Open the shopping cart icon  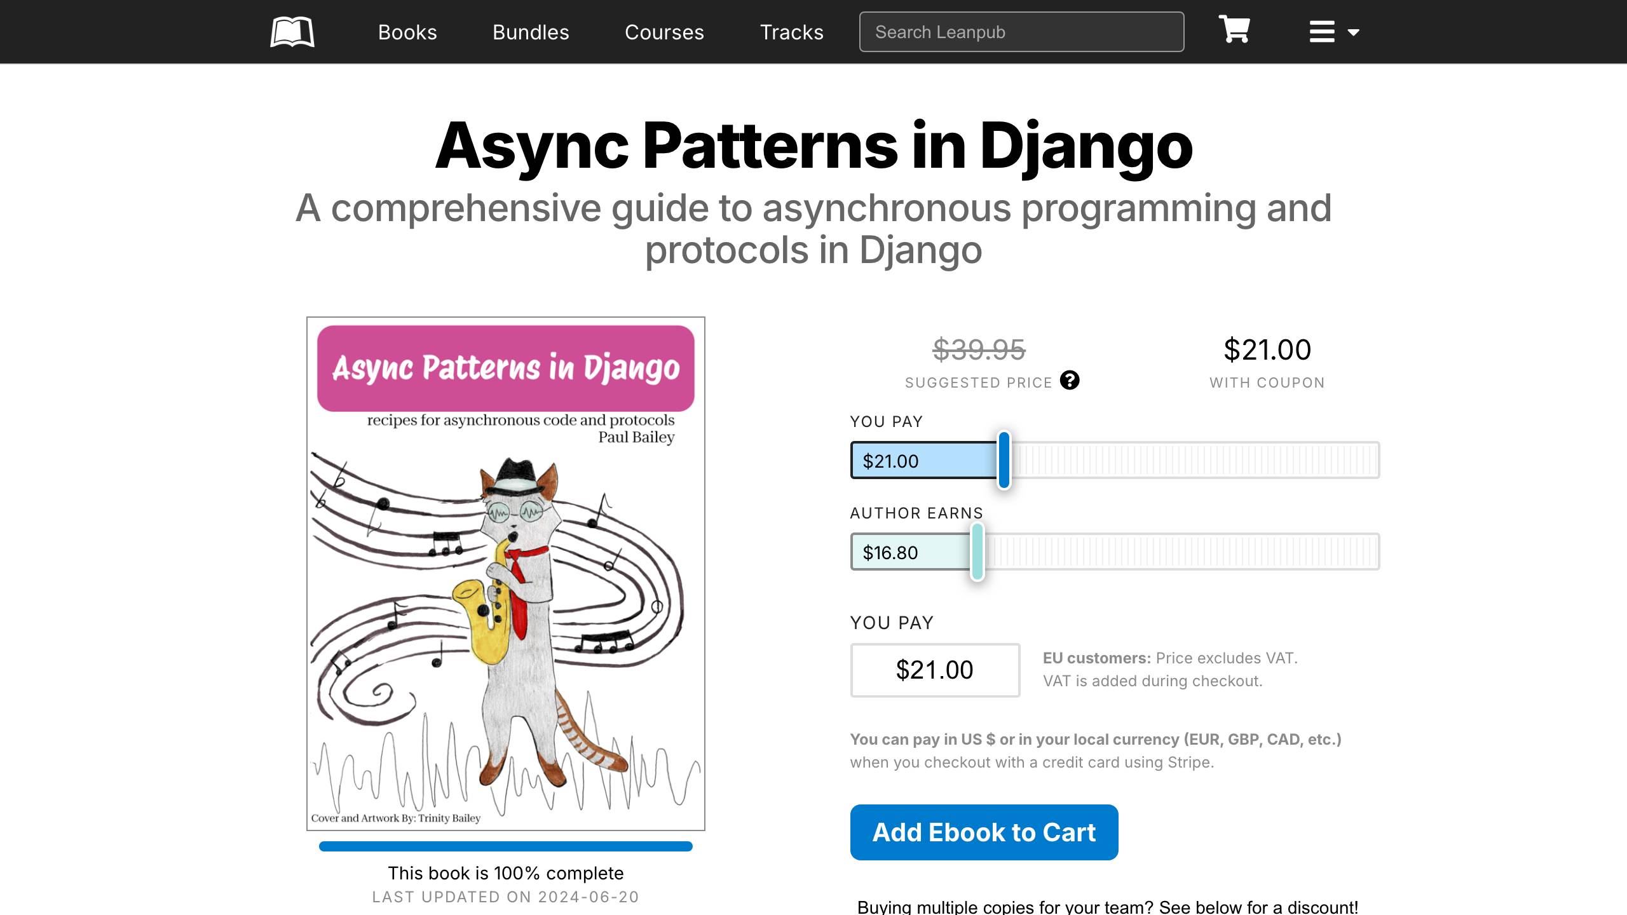(1233, 30)
